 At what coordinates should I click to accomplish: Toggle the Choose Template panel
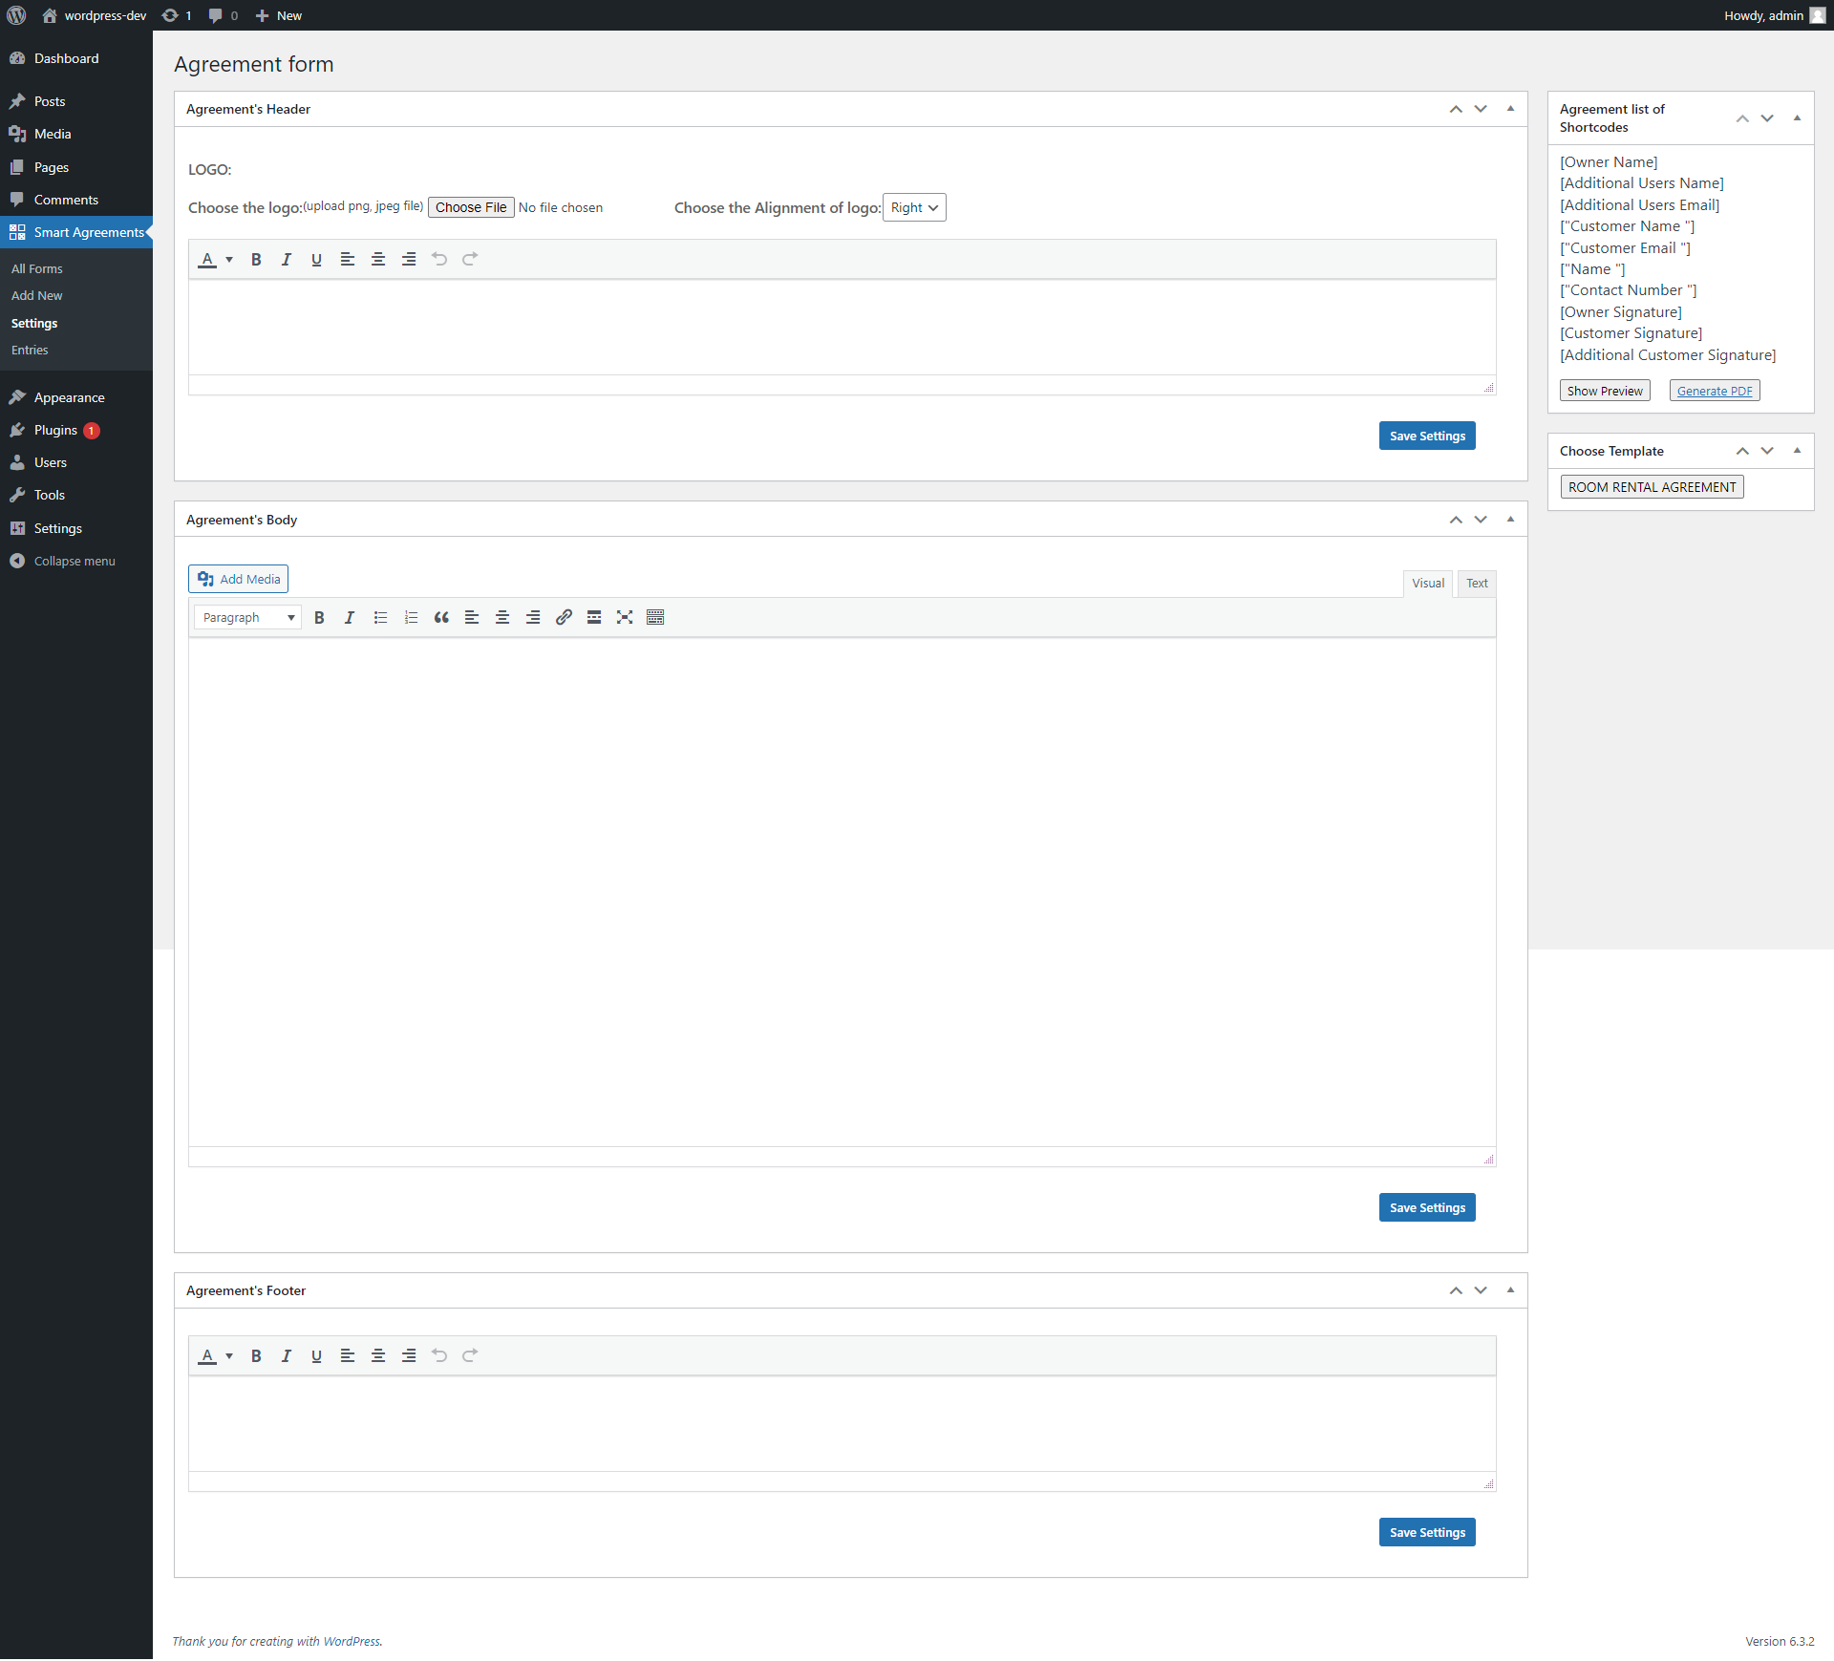point(1797,451)
